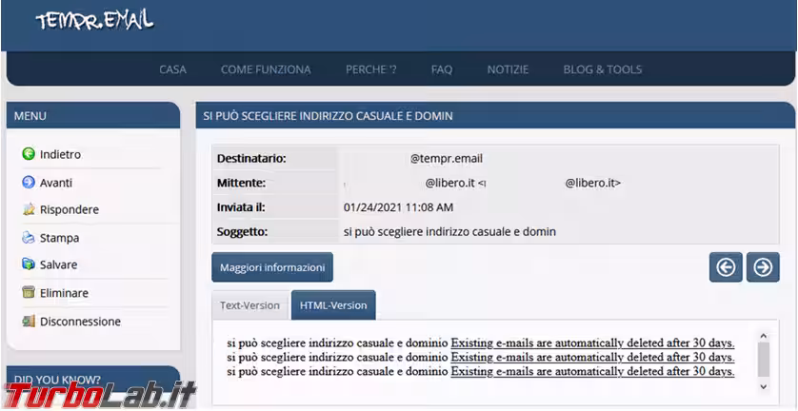Open the NOTIZIE navigation item
The image size is (798, 411).
[x=508, y=69]
